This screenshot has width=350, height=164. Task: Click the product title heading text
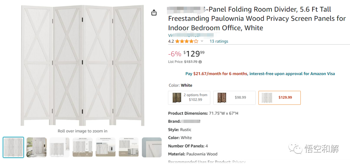(x=257, y=19)
